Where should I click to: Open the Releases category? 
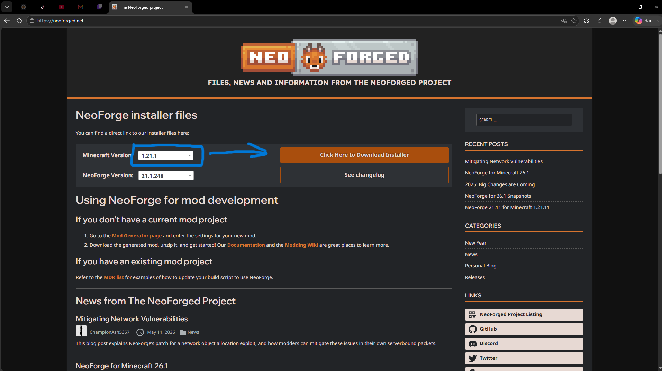(475, 277)
